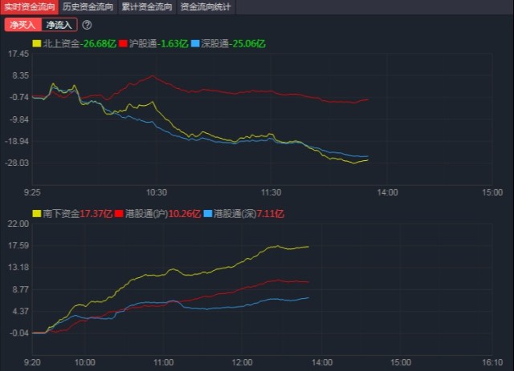Click the 12:00 time marker on the bottom chart
This screenshot has height=371, width=514.
242,363
